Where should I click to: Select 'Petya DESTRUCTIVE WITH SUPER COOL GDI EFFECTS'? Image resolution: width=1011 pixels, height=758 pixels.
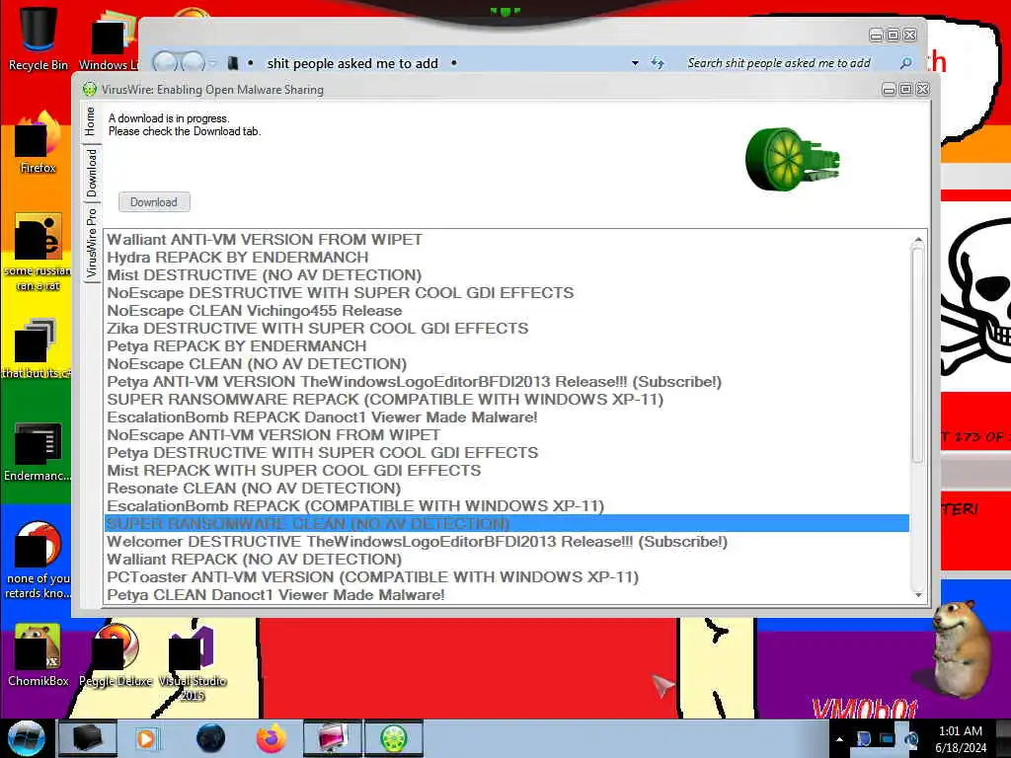click(506, 452)
